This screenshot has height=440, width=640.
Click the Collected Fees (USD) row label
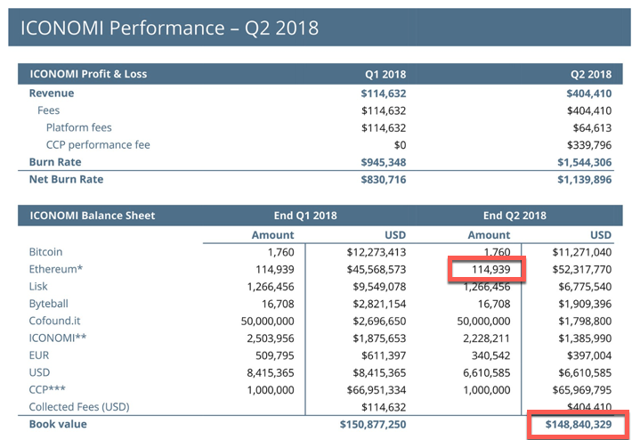78,407
